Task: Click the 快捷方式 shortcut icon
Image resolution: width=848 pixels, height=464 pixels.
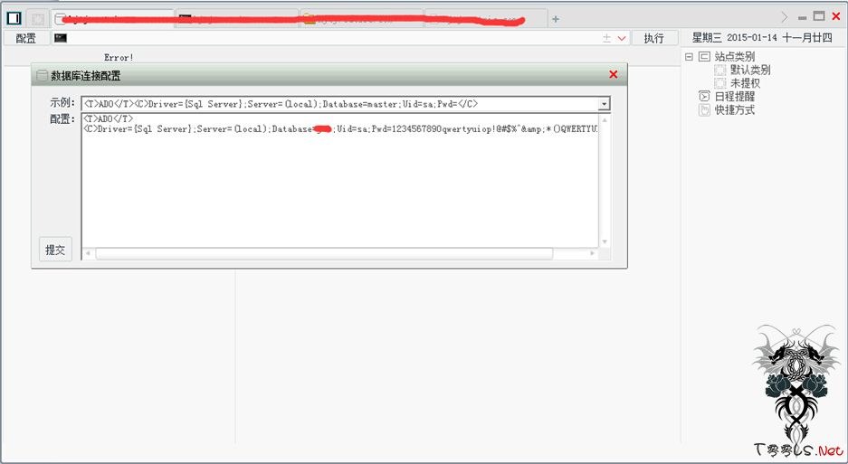Action: coord(704,109)
